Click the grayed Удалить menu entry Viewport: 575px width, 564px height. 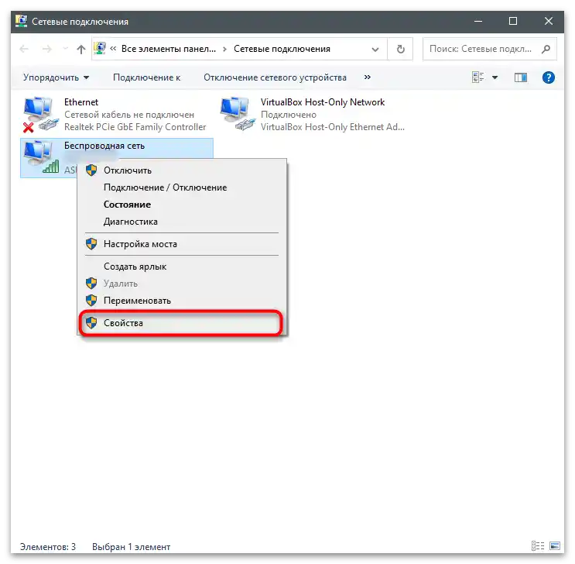[x=182, y=284]
